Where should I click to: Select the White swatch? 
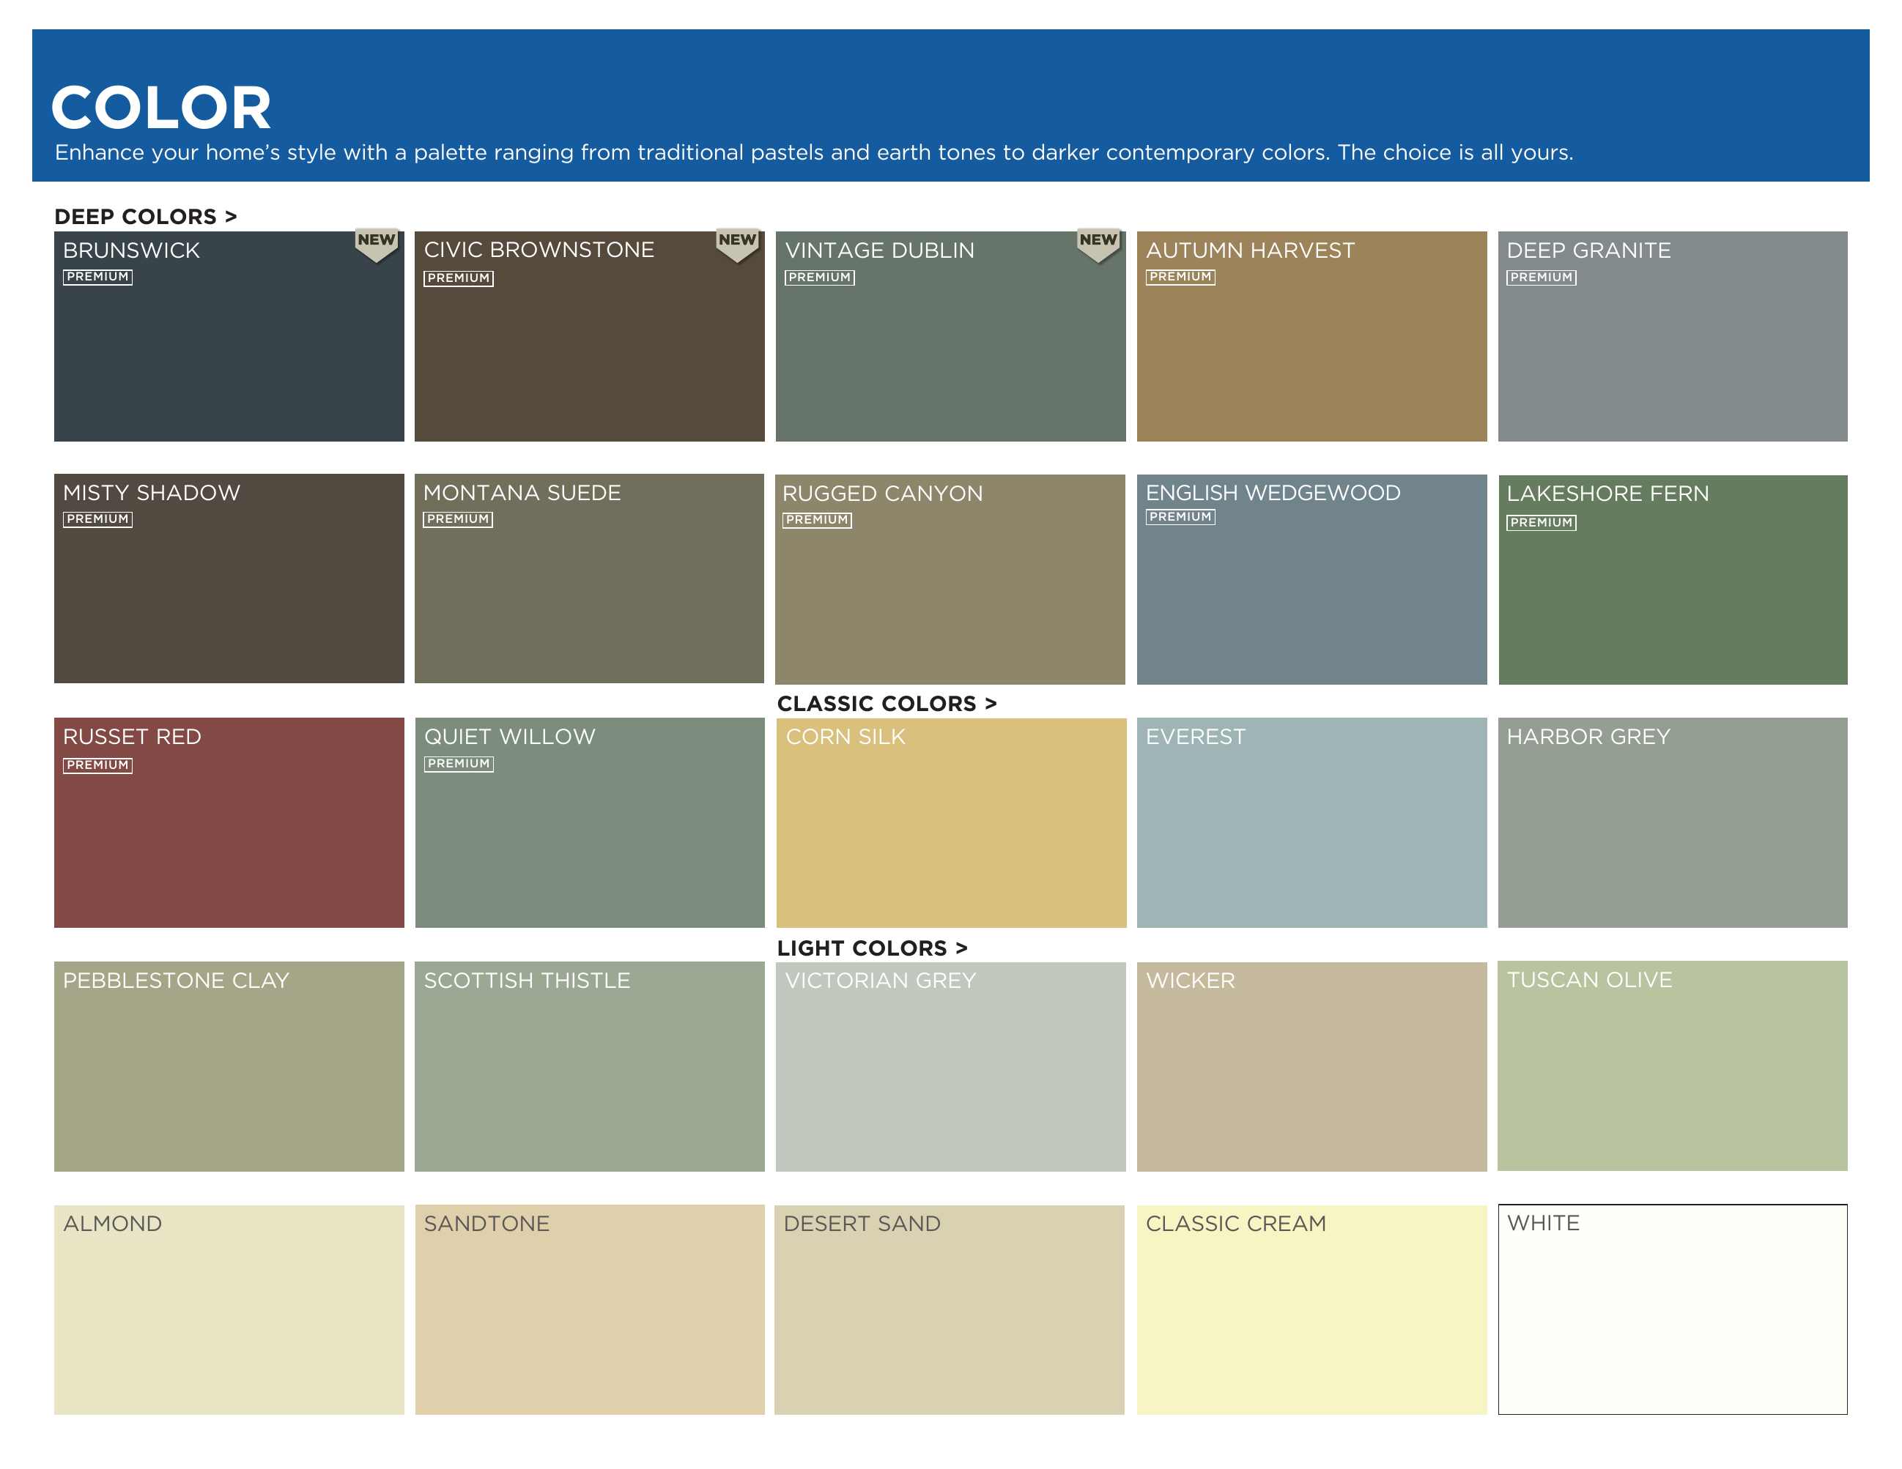coord(1672,1310)
